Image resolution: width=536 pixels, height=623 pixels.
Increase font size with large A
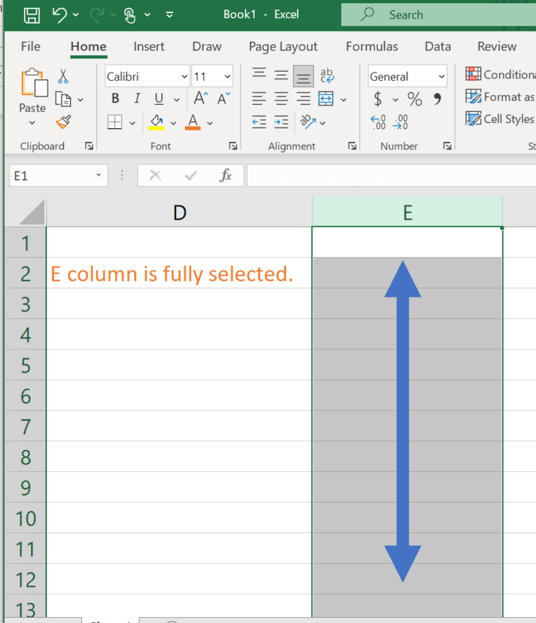pos(200,97)
